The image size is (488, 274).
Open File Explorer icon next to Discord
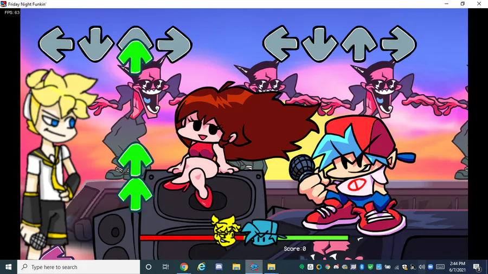pos(236,267)
